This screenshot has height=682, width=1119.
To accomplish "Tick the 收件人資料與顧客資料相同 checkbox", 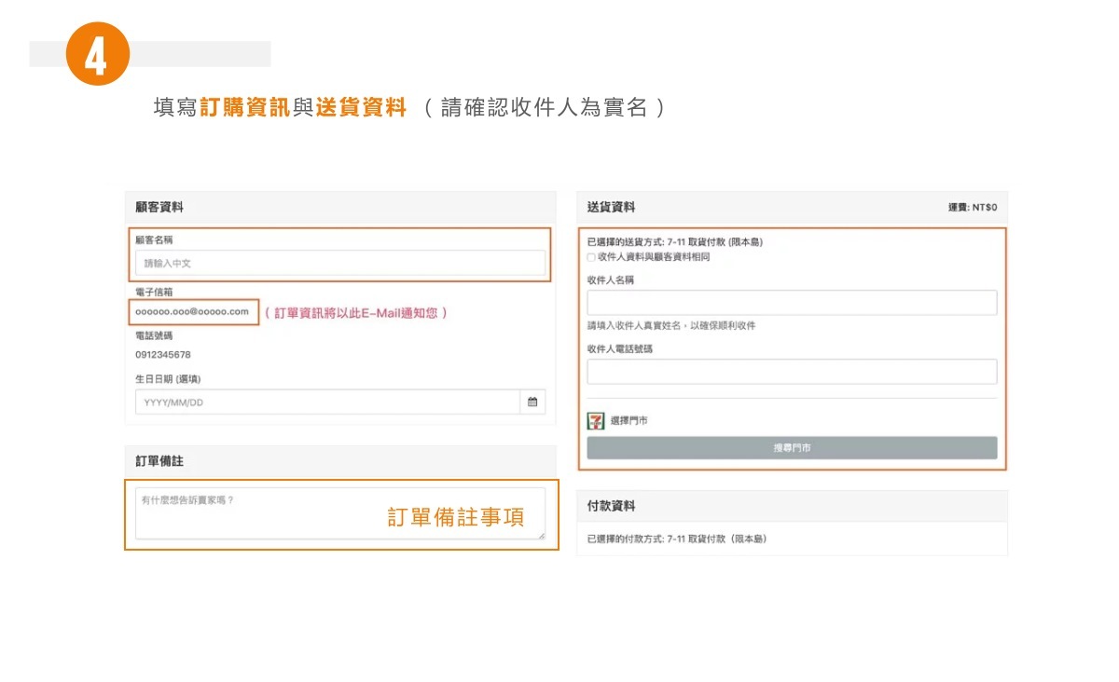I will [x=591, y=257].
